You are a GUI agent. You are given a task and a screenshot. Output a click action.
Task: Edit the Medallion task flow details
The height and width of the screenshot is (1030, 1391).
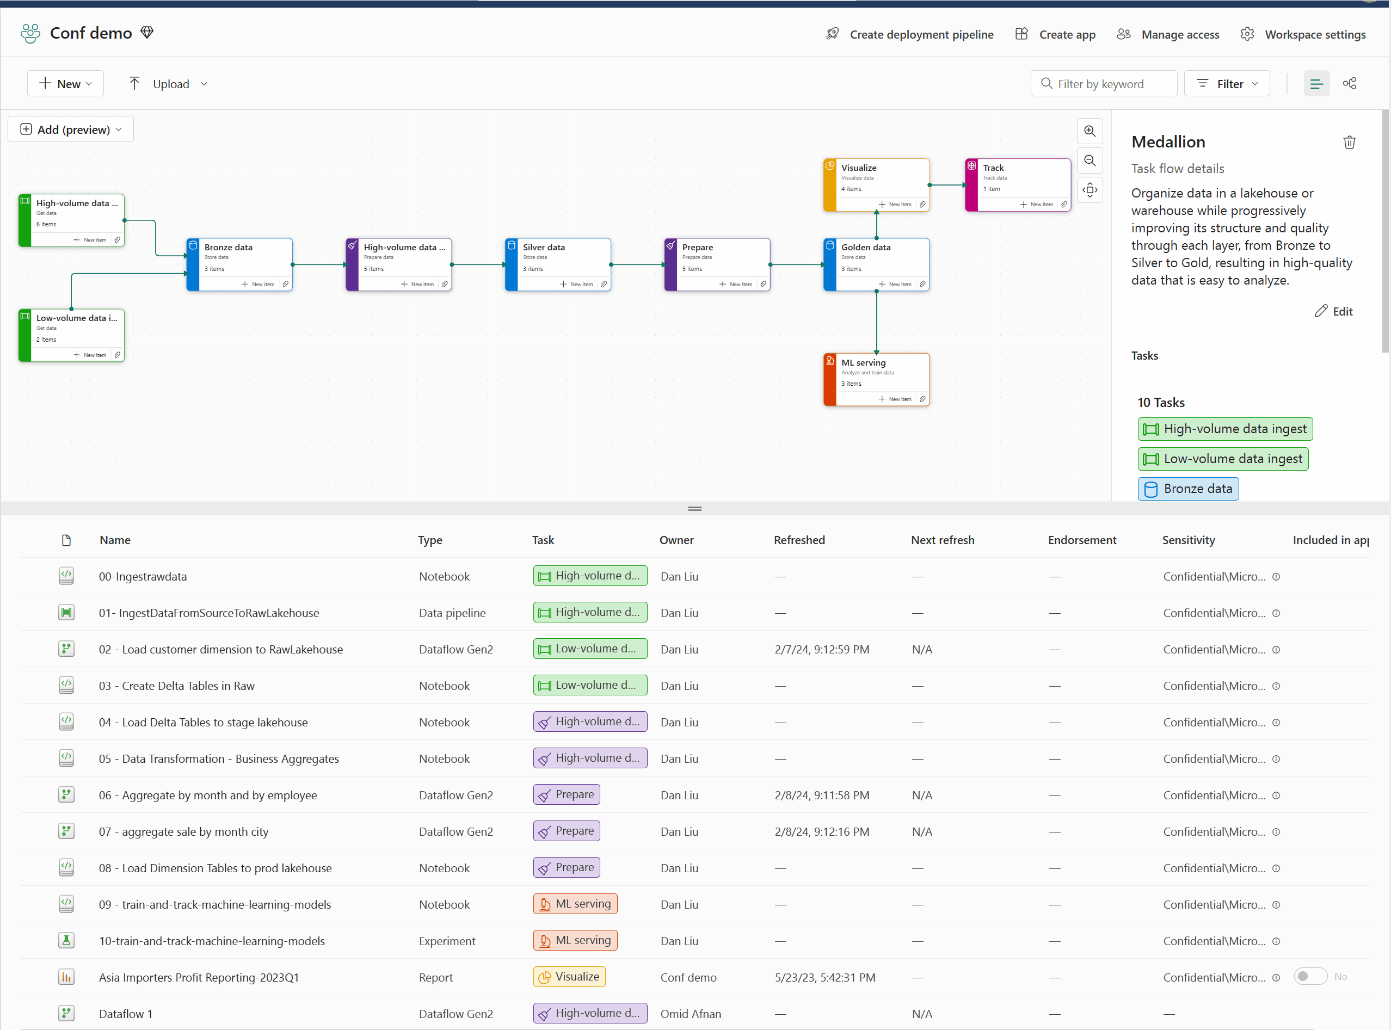point(1334,311)
